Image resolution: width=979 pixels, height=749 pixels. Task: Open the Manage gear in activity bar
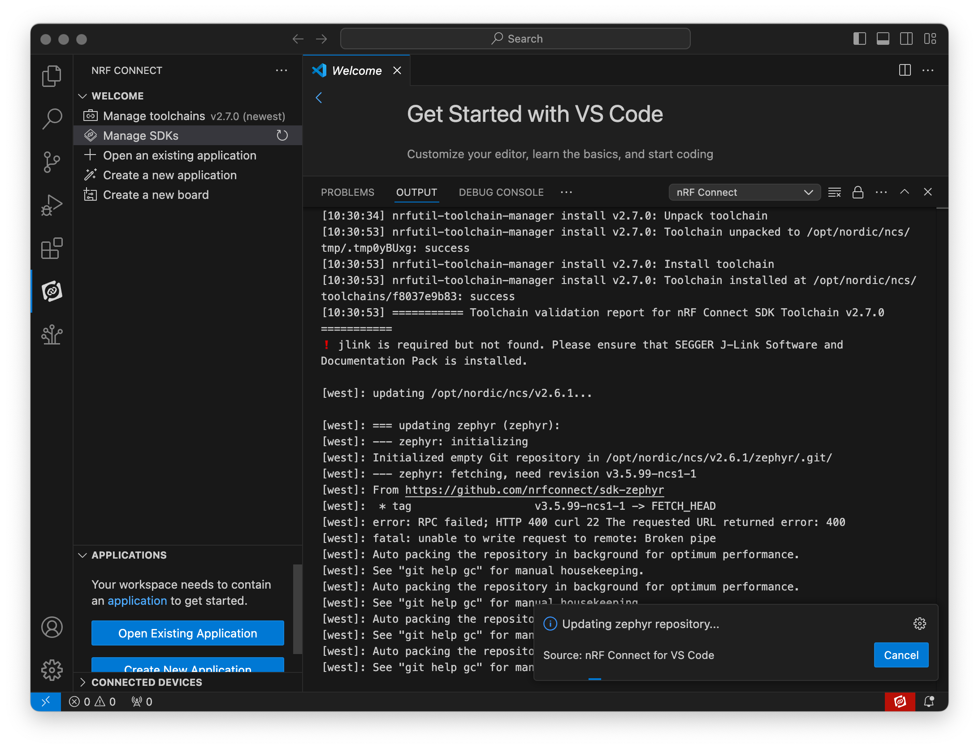52,670
